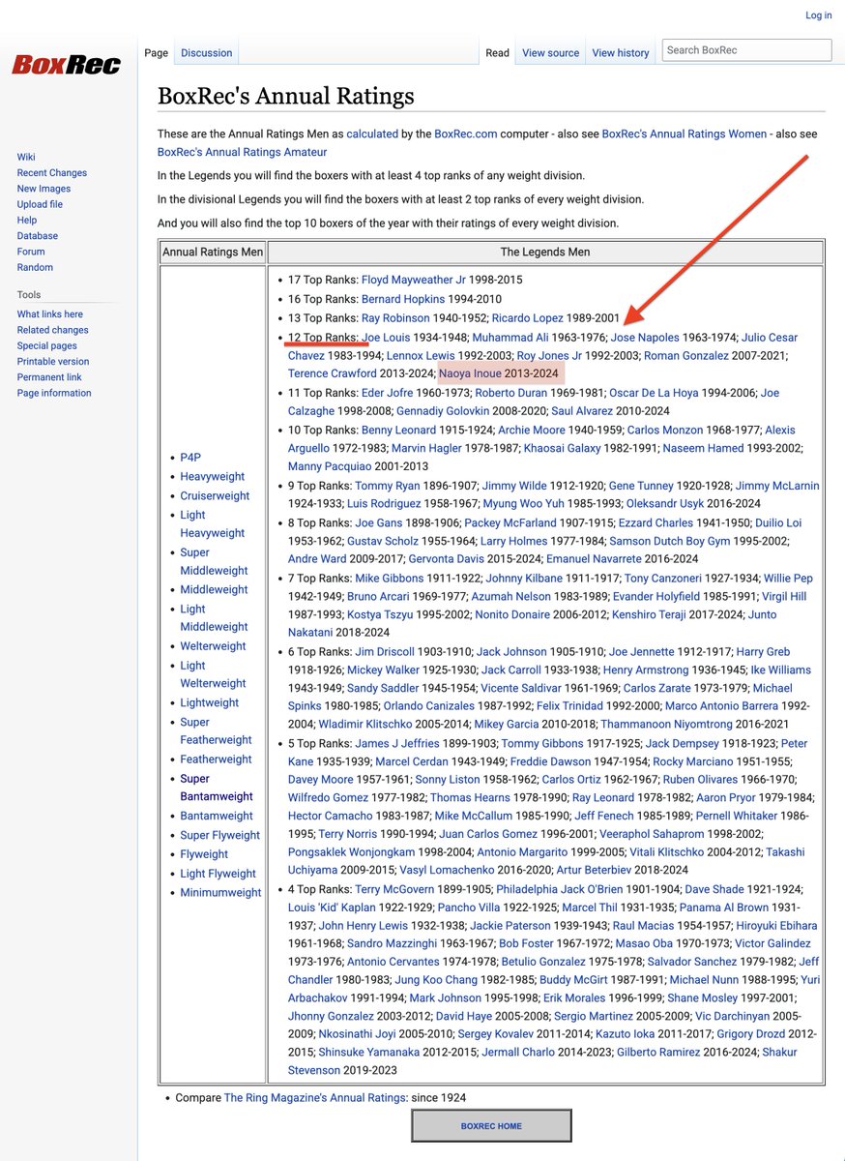The image size is (845, 1161).
Task: Select the Light Flyweight division link
Action: [x=218, y=873]
